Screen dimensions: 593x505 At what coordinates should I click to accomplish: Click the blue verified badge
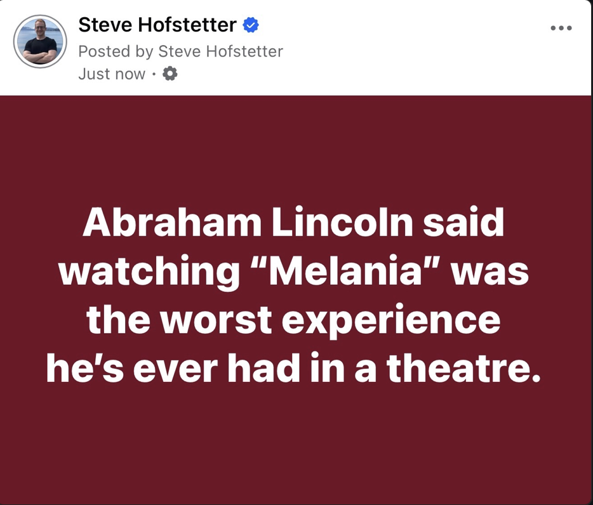pos(251,25)
